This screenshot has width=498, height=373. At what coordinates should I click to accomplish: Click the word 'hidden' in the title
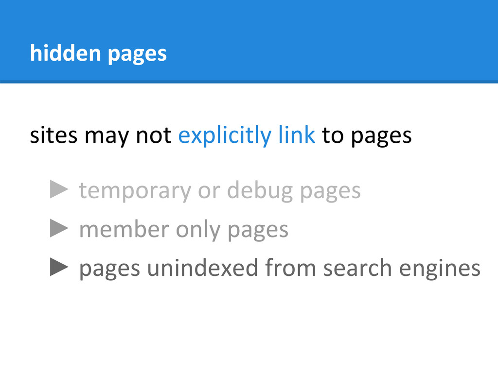[x=66, y=52]
